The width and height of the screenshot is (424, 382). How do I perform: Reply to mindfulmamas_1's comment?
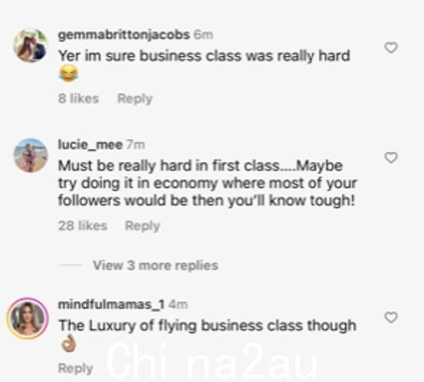point(76,368)
